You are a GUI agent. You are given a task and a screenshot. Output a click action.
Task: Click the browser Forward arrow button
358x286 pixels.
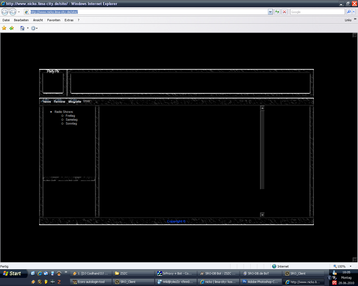pyautogui.click(x=13, y=12)
